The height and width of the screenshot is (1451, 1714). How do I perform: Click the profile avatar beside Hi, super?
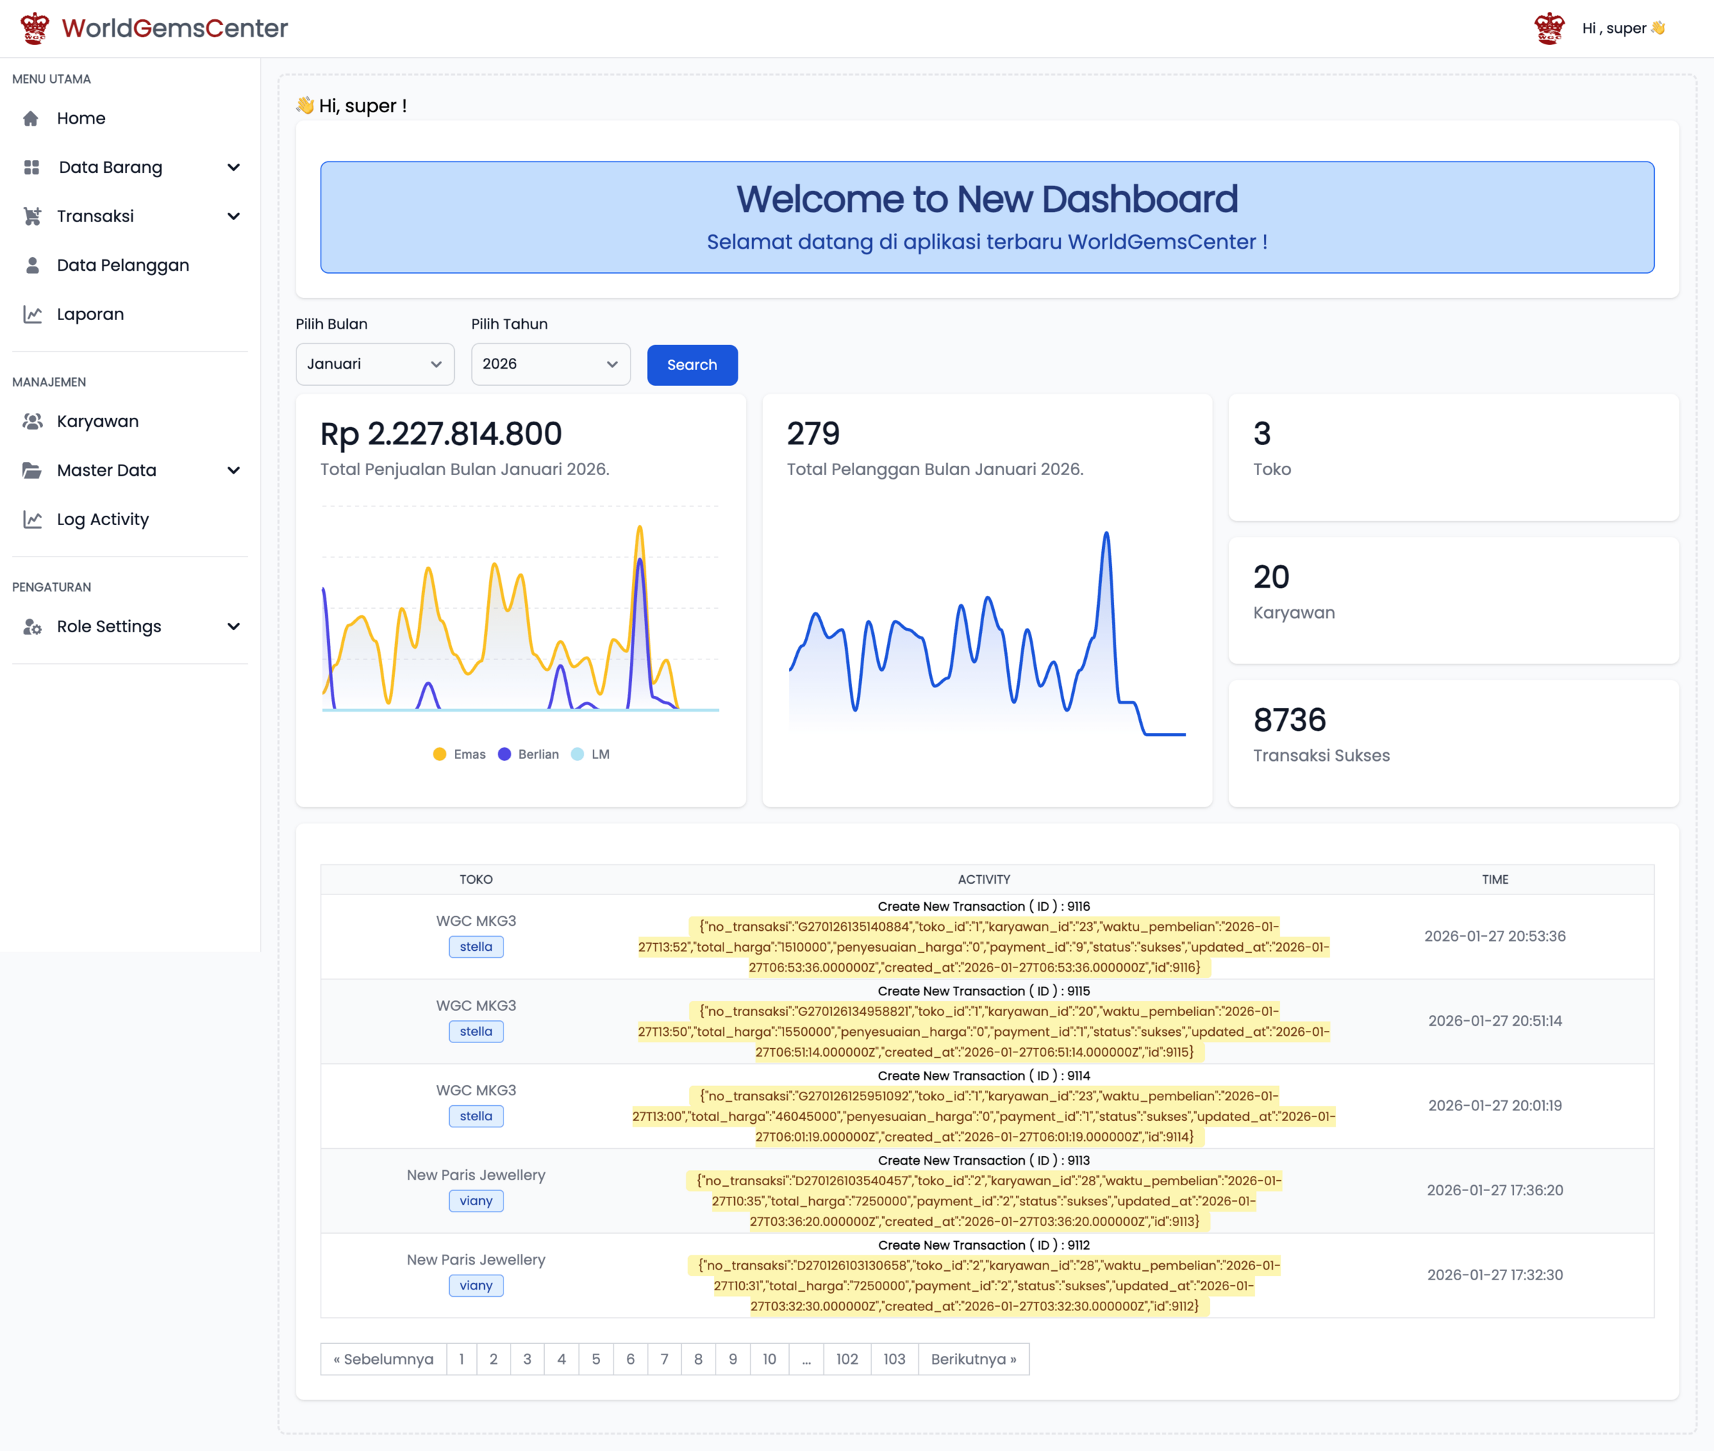click(x=1550, y=28)
